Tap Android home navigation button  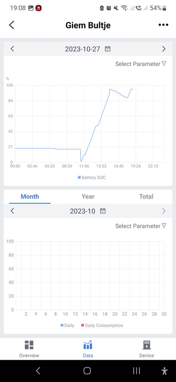click(x=87, y=371)
